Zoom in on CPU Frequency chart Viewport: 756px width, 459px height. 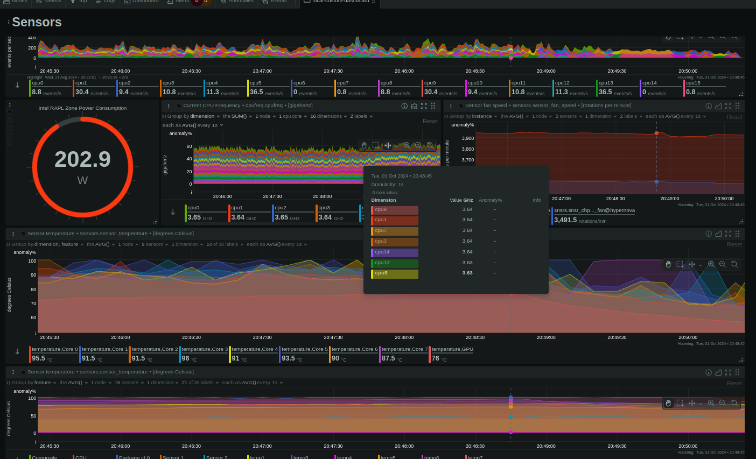pos(407,145)
